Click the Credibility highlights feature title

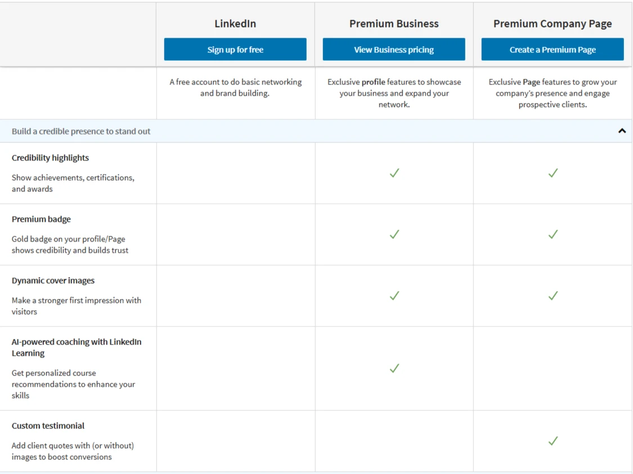click(50, 158)
